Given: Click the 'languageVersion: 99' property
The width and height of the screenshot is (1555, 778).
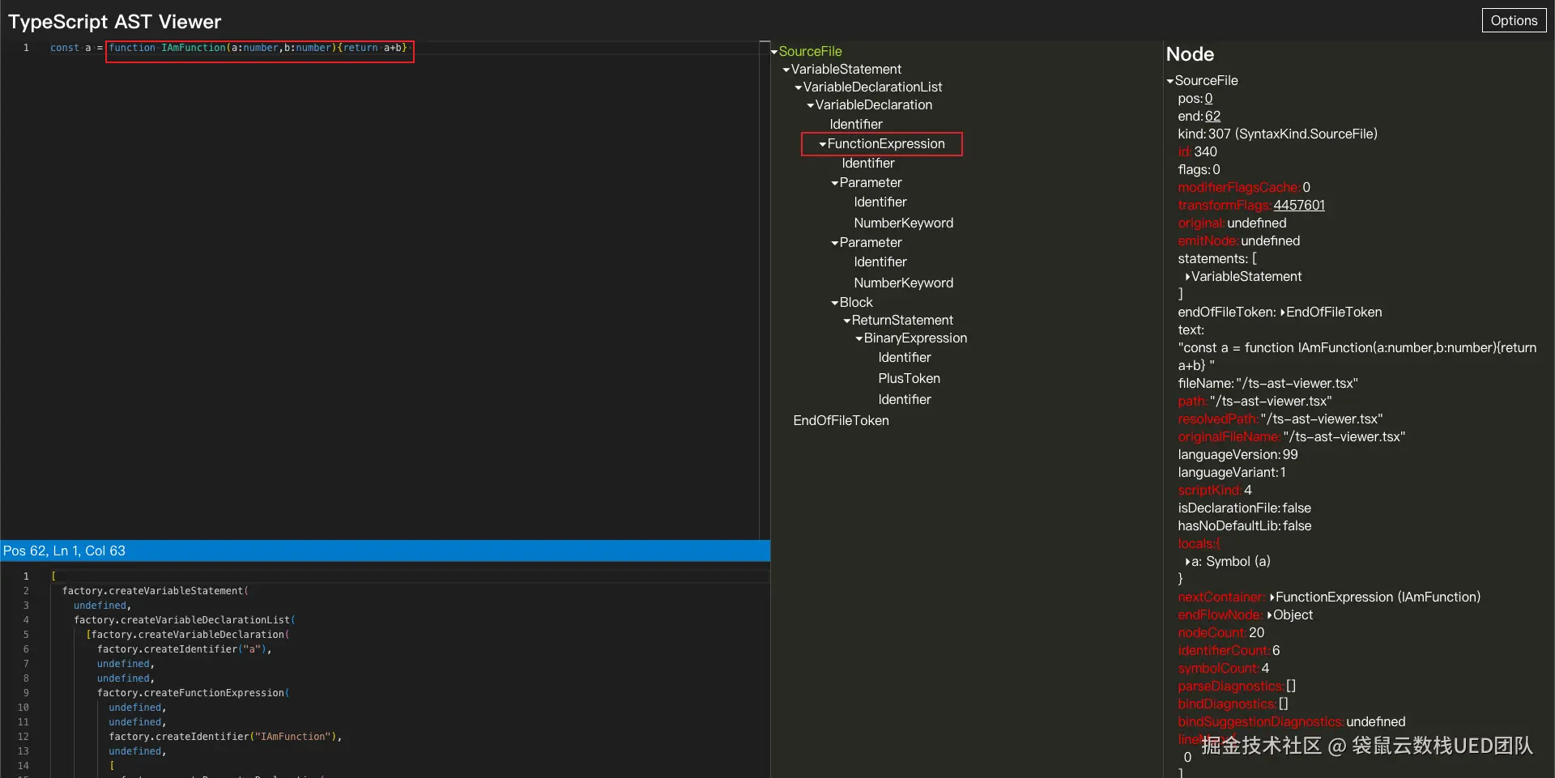Looking at the screenshot, I should (1238, 455).
